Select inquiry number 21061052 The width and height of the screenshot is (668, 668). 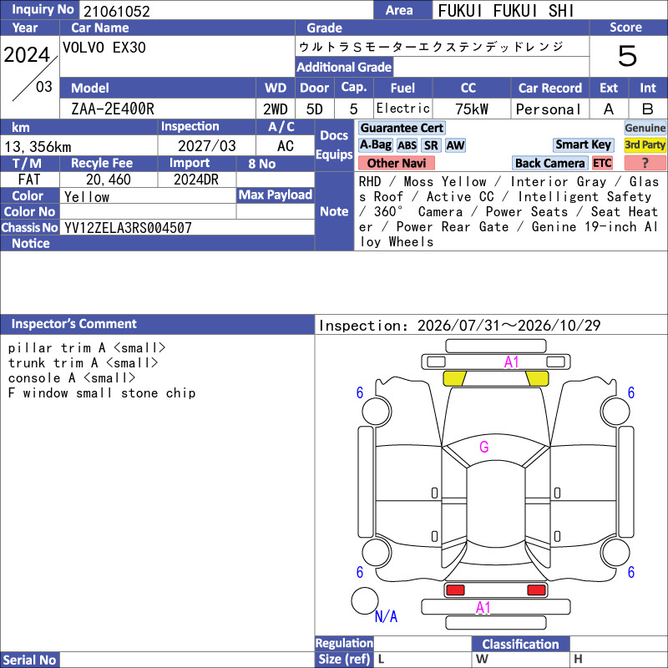pyautogui.click(x=117, y=11)
